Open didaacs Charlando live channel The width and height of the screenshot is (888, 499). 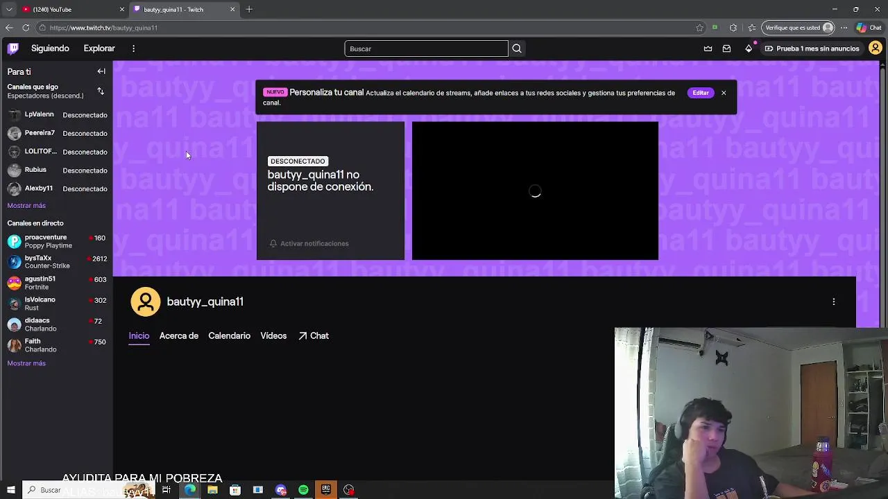coord(57,324)
